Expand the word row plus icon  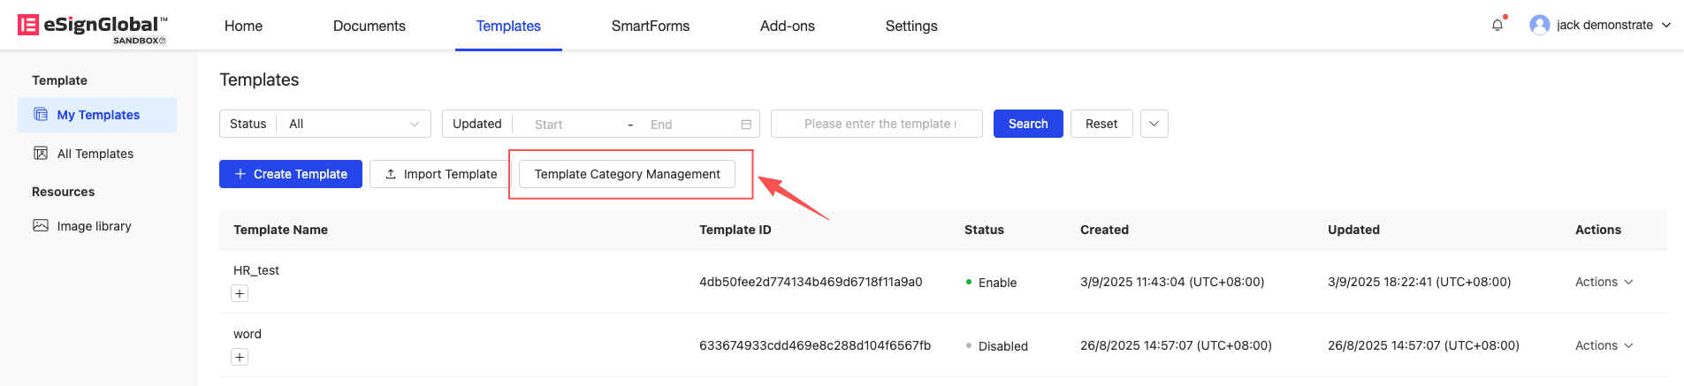(x=240, y=357)
